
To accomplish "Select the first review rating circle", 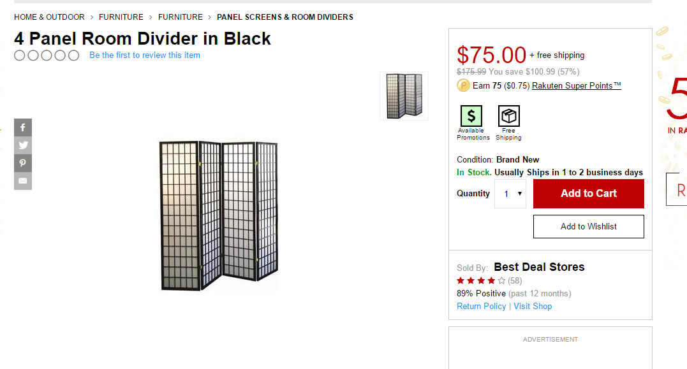I will pyautogui.click(x=20, y=55).
